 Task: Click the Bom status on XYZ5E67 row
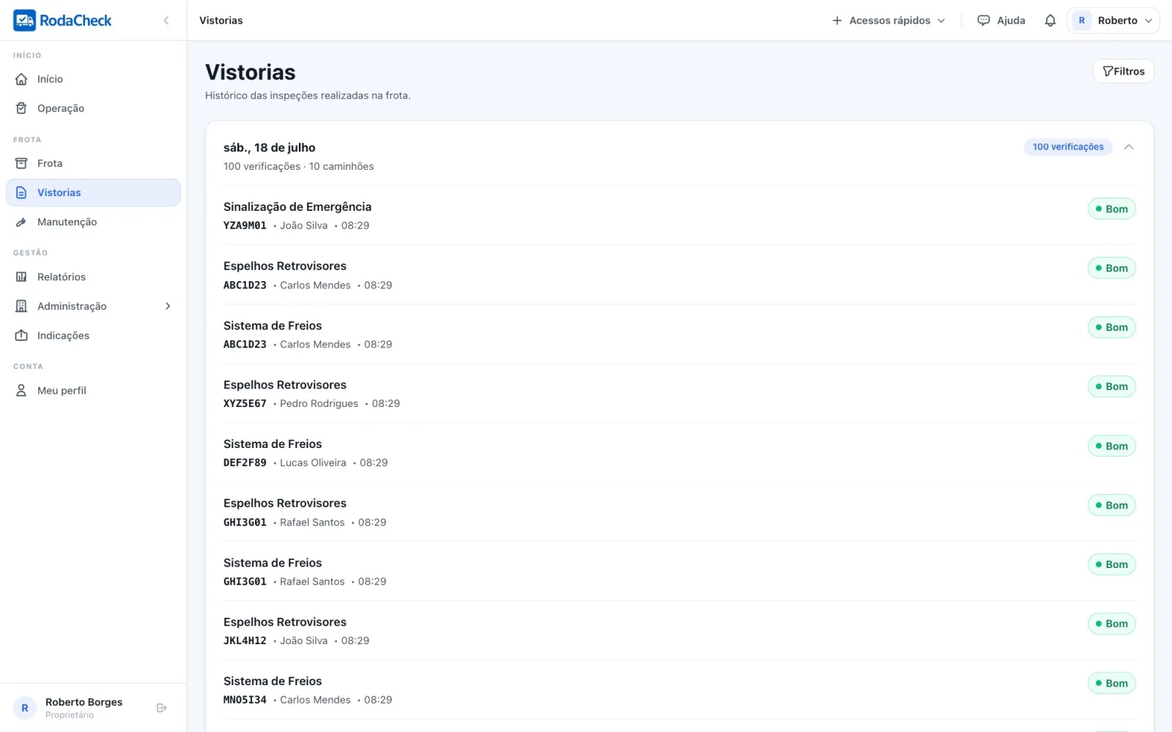point(1112,386)
